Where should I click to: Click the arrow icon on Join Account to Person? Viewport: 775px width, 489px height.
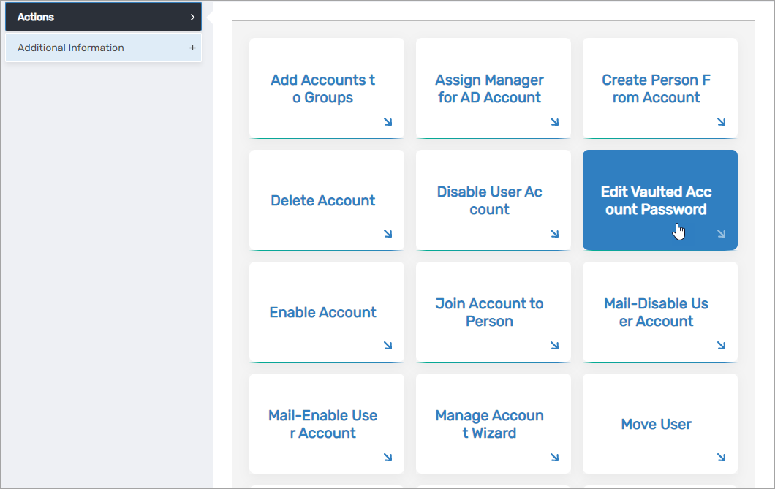[x=555, y=346]
